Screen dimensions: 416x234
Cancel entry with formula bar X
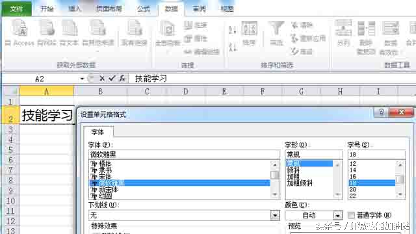pos(102,78)
